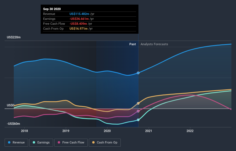236x151 pixels.
Task: Toggle the Revenue legend button
Action: coord(16,143)
